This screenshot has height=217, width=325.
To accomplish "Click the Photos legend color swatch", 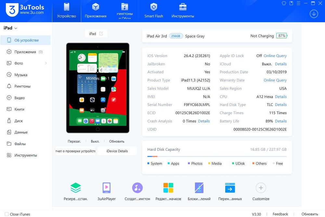I will pos(189,163).
